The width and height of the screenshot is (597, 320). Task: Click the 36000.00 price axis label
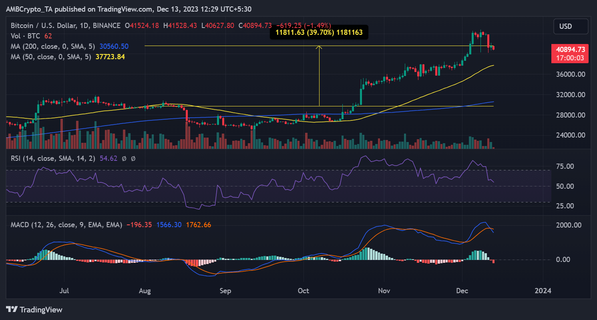[570, 74]
